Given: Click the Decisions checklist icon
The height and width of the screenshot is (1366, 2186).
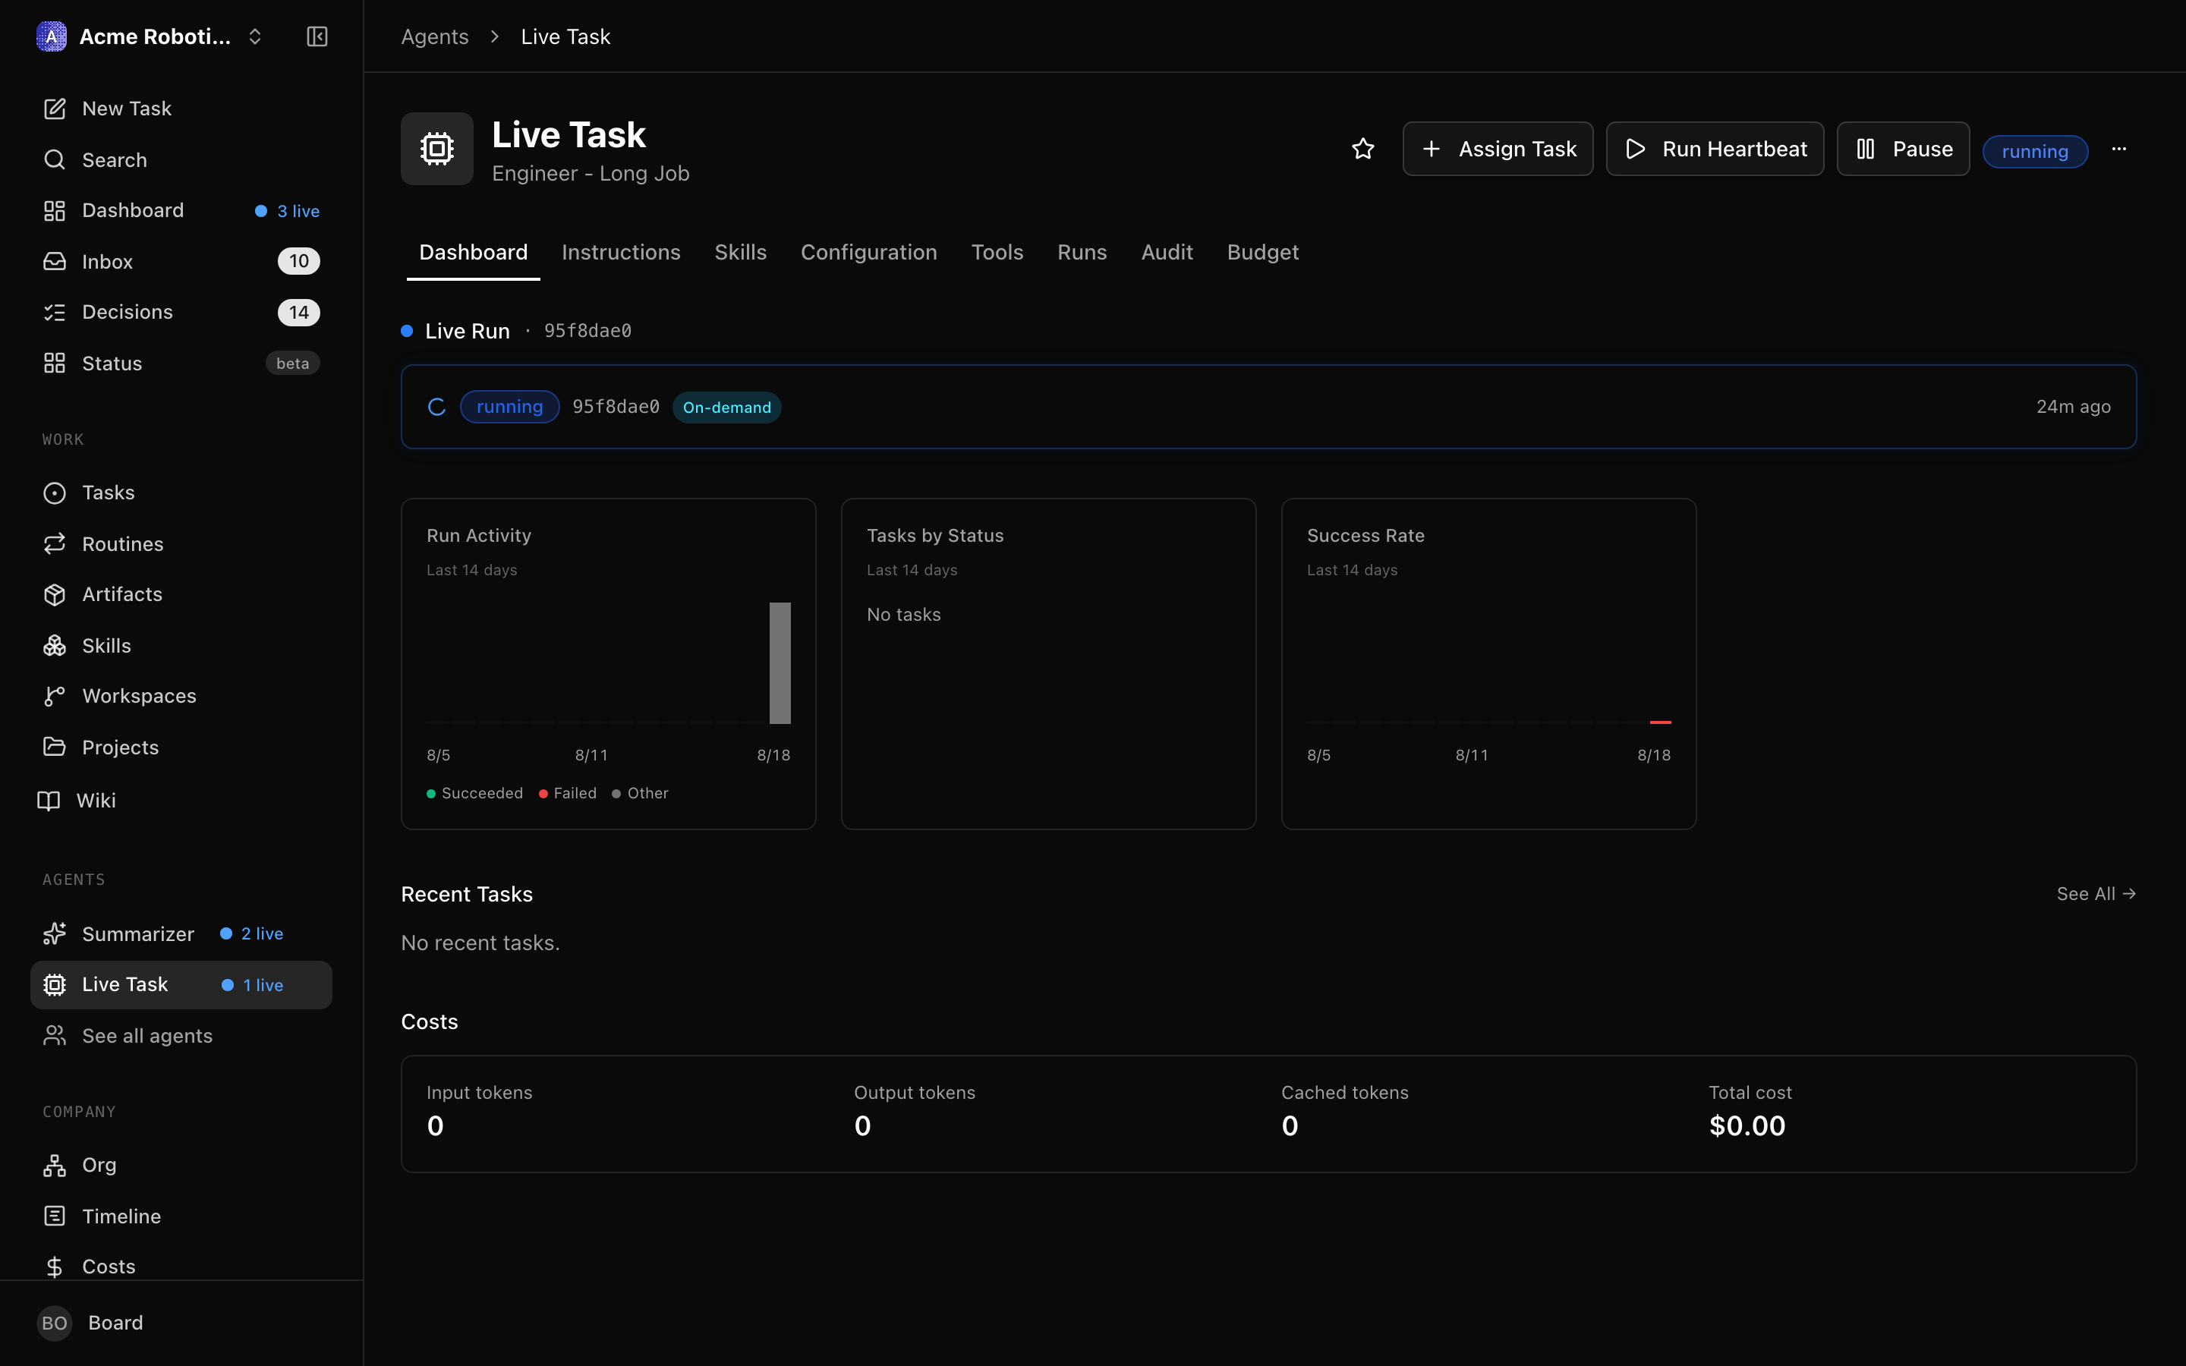Looking at the screenshot, I should [x=54, y=312].
